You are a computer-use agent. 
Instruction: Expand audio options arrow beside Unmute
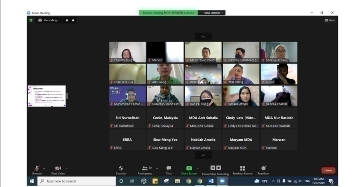point(44,168)
